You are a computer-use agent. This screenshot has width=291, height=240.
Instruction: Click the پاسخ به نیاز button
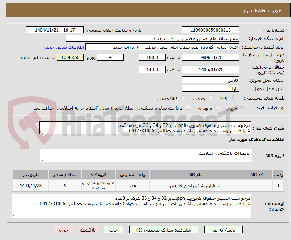pos(224,230)
